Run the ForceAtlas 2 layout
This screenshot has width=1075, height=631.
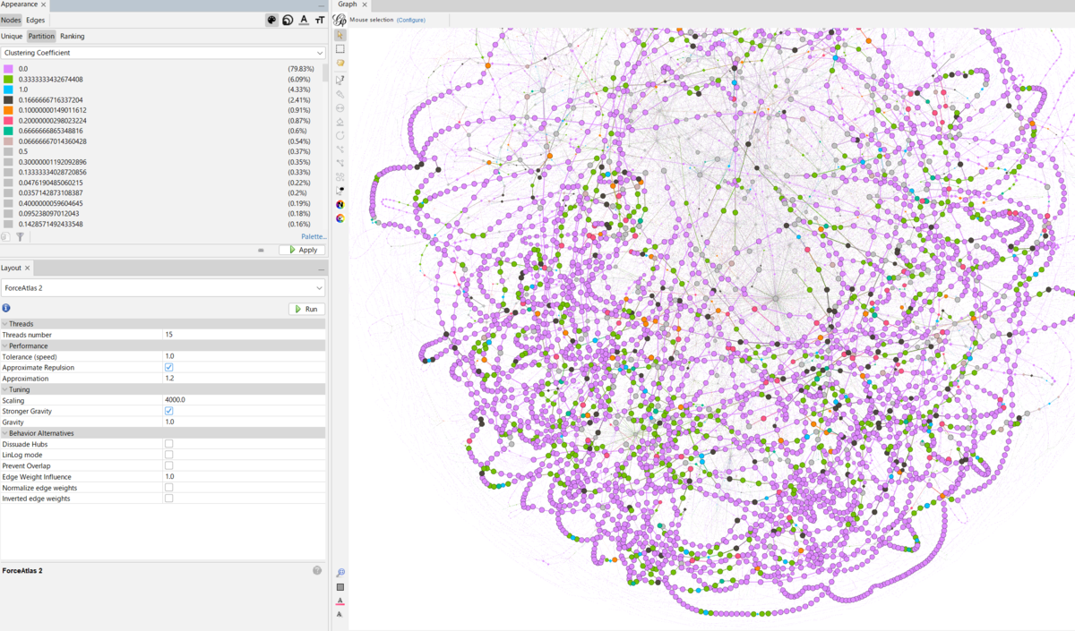305,308
